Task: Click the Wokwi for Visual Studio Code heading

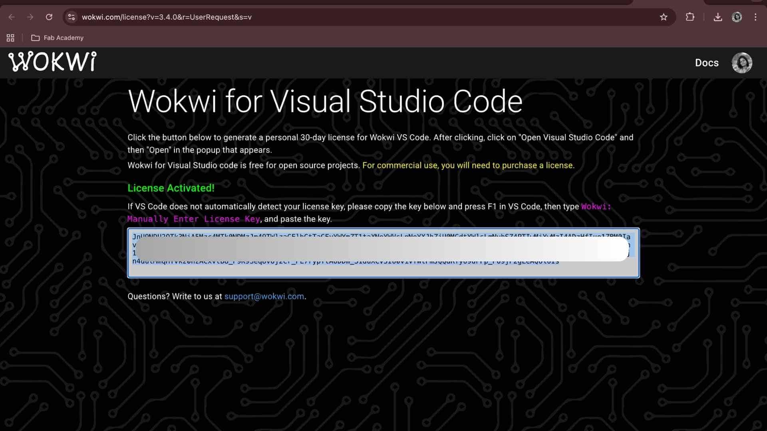Action: [x=325, y=101]
